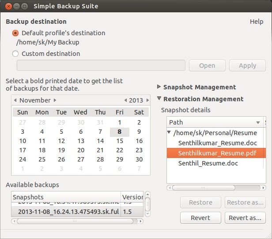This screenshot has width=272, height=239.
Task: Go to next month arrow
Action: click(x=55, y=100)
